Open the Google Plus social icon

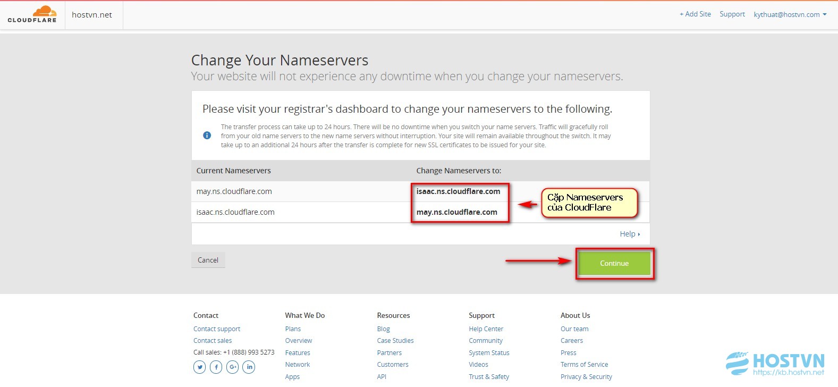[232, 367]
